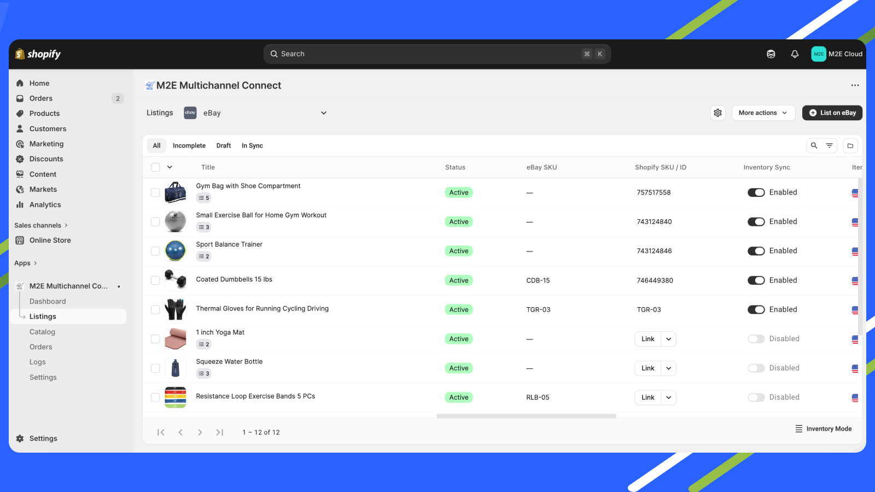Screen dimensions: 875x492
Task: Click Link button for 1 inch Yoga Mat
Action: 648,339
